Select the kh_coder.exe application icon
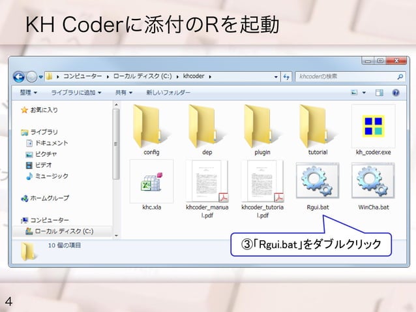The image size is (416, 312). click(373, 125)
